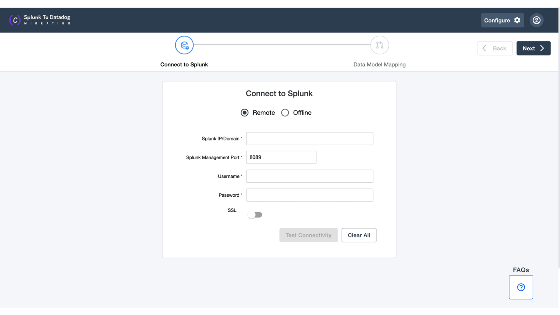Click the Test Connectivity button

(x=308, y=235)
